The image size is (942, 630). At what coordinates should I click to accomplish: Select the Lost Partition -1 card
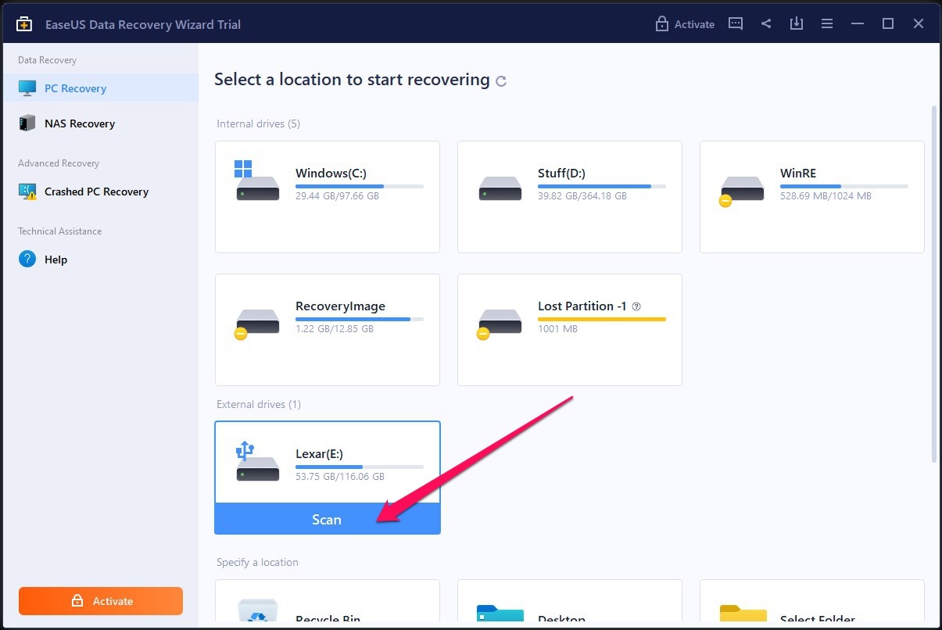570,330
